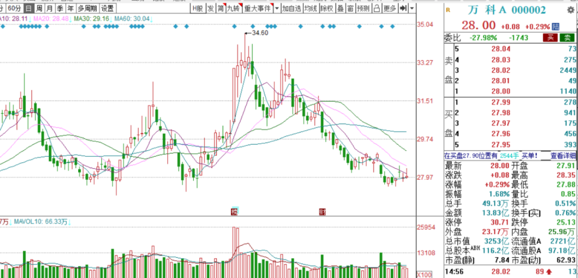
Task: Open the settings gear beside 万科A title
Action: pyautogui.click(x=570, y=10)
